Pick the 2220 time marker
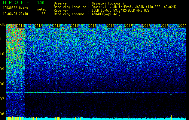The width and height of the screenshot is (189, 120). 183,26
